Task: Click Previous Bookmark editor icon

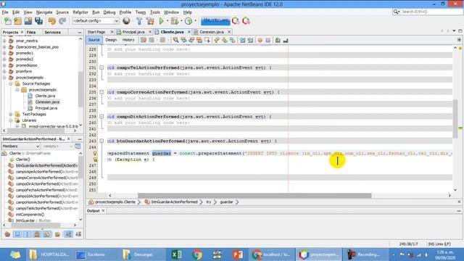Action: click(217, 40)
